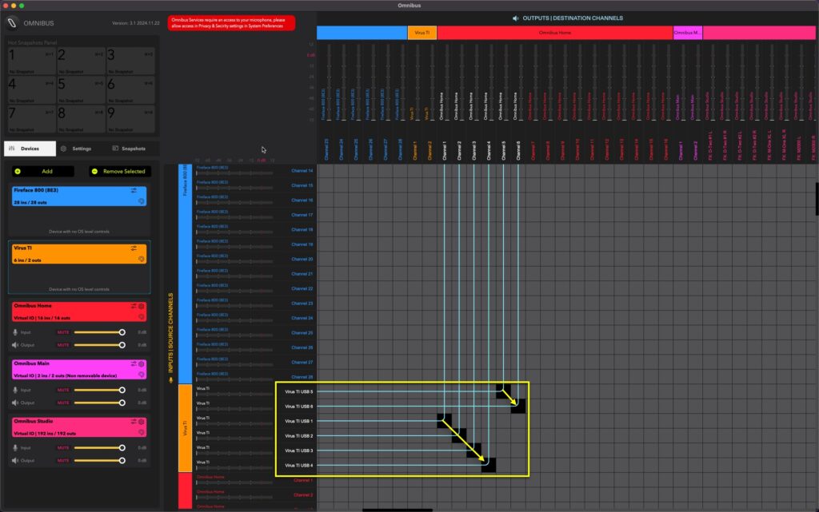Screen dimensions: 819x512
Task: Mute the Omnibus Studio input channel
Action: (x=64, y=447)
